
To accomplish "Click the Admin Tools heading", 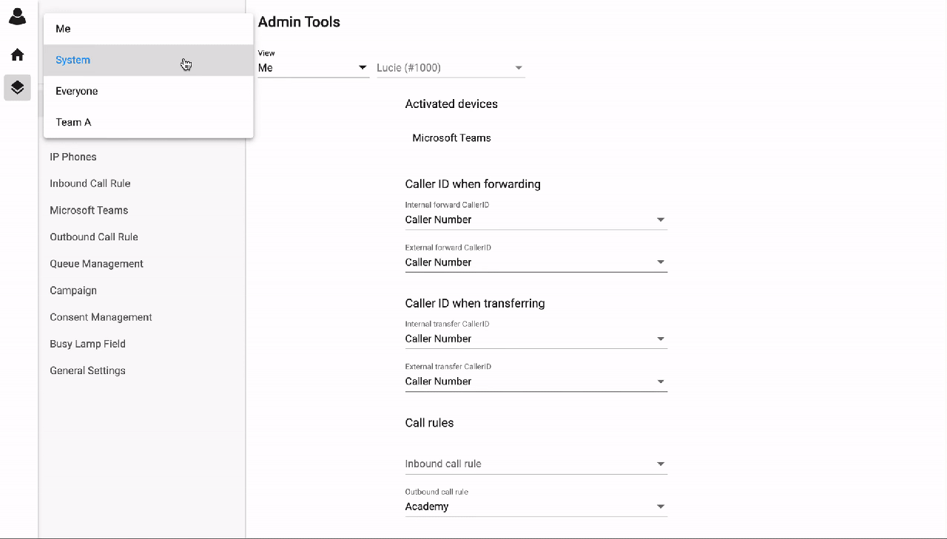I will (299, 22).
